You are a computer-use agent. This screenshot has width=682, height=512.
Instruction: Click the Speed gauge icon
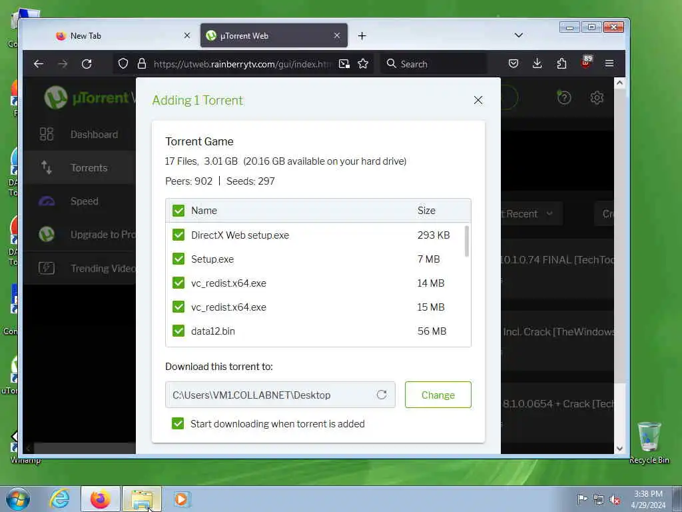47,201
